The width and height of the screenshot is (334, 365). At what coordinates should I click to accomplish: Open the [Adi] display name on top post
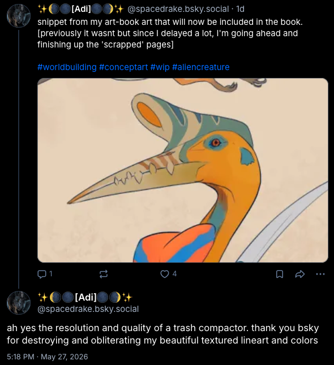point(81,9)
